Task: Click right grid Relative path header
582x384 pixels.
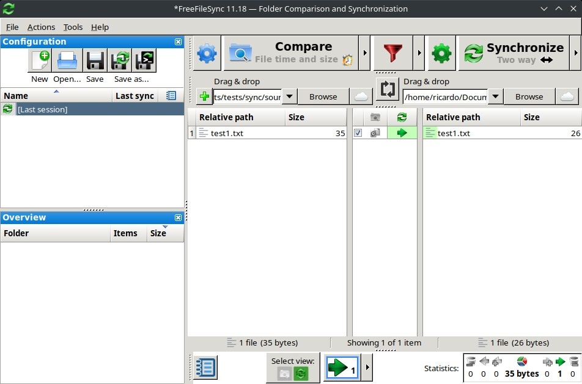Action: click(x=472, y=117)
